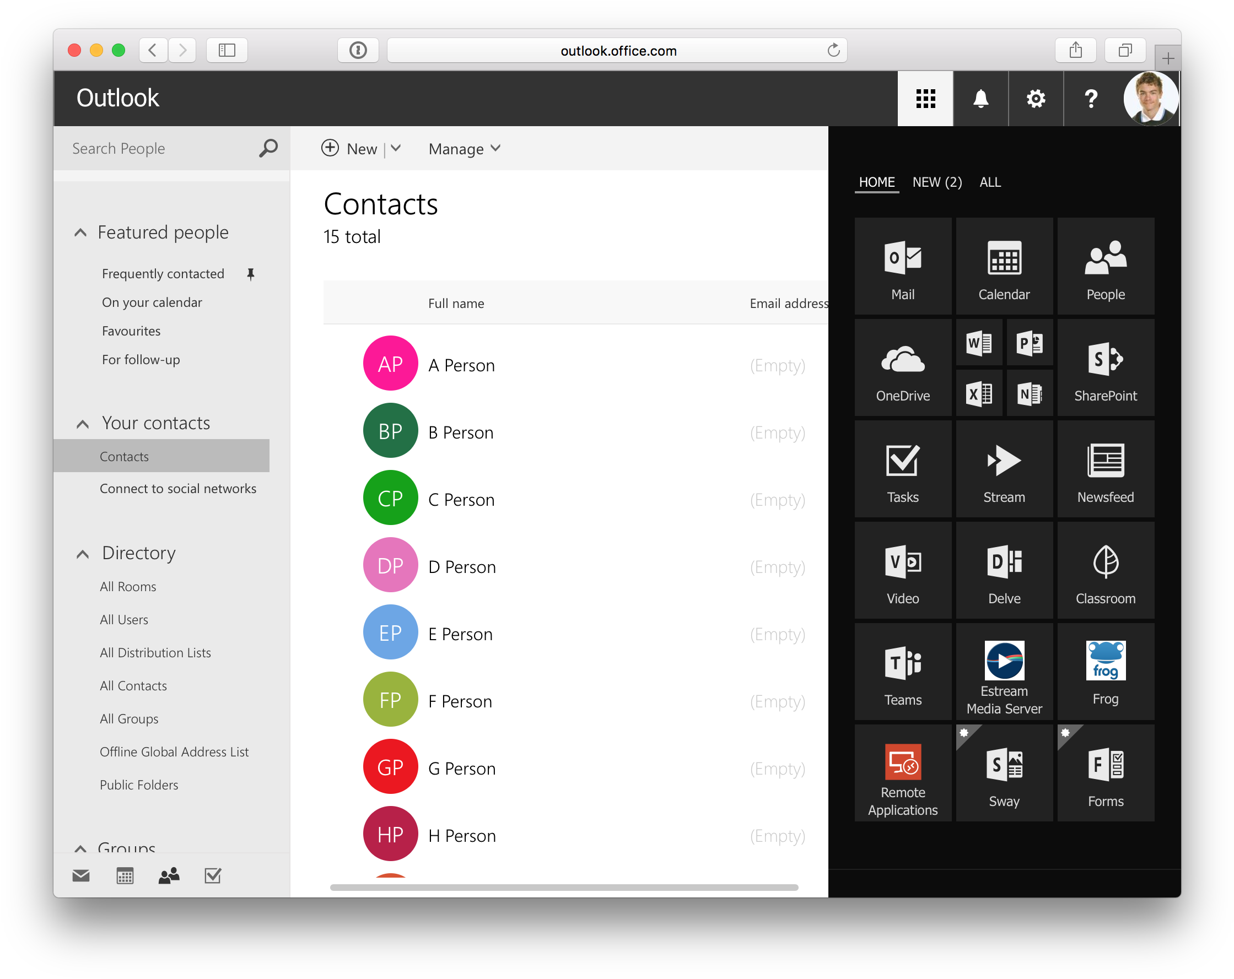Open Connect to social networks link
The height and width of the screenshot is (979, 1234).
(x=177, y=488)
